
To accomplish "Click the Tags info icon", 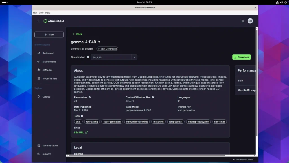I will [82, 116].
